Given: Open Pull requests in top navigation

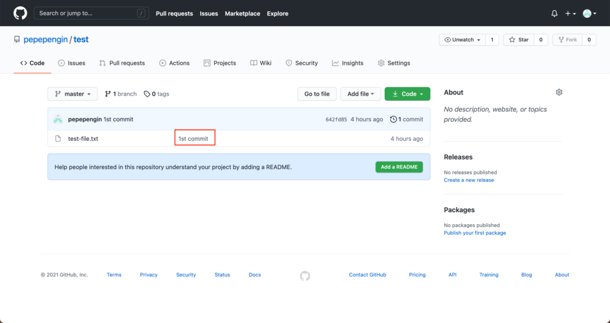Looking at the screenshot, I should click(175, 14).
